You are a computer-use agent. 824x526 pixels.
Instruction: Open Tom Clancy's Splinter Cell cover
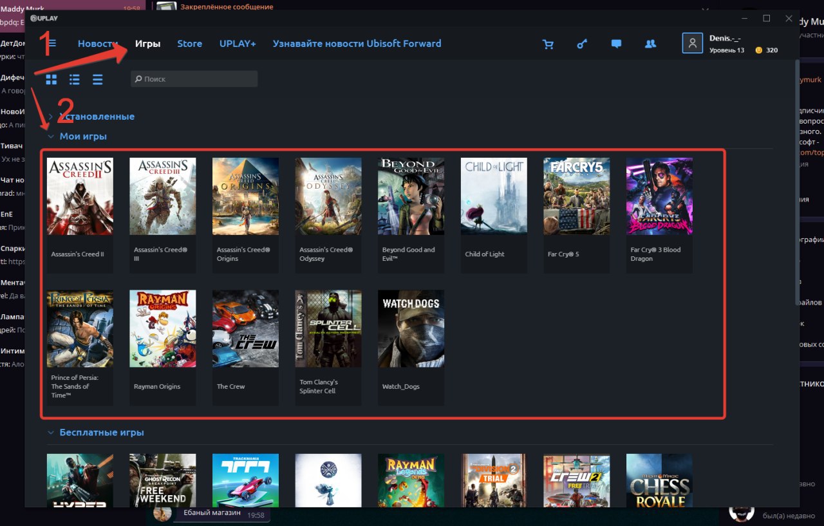pos(328,328)
